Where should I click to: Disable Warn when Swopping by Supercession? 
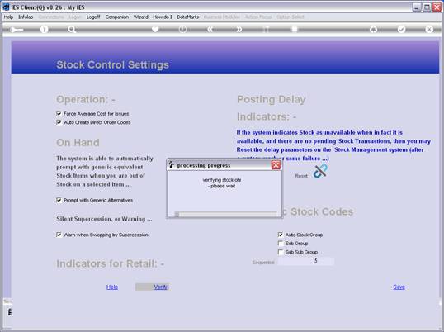59,235
